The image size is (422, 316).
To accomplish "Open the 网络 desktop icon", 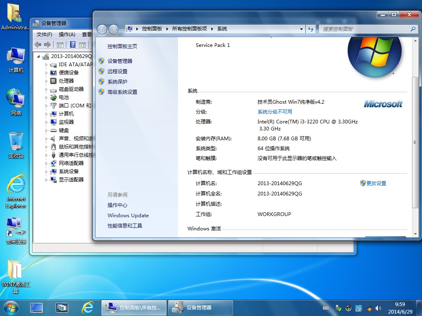I will tap(16, 102).
